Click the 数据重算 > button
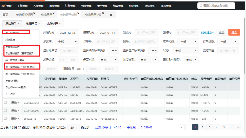The image size is (246, 138). (33, 24)
